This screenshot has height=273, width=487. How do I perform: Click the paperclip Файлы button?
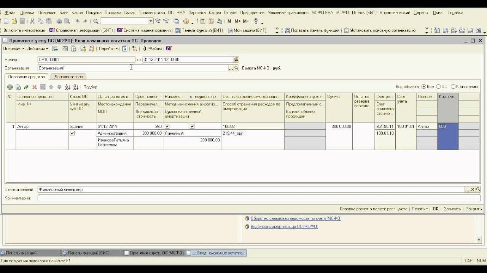153,49
